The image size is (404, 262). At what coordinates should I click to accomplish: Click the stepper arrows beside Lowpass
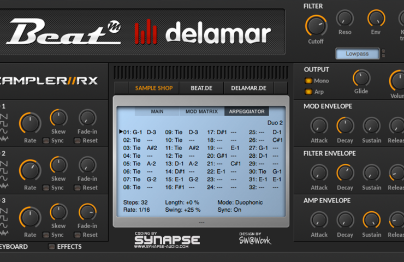coord(383,53)
